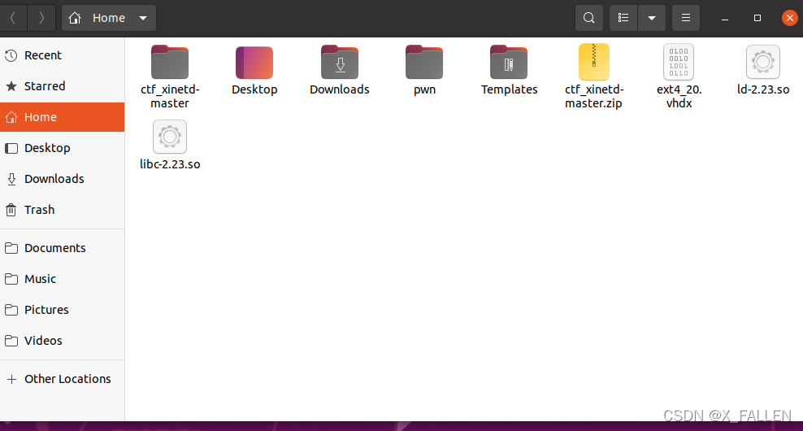Open Recent in the sidebar

click(x=62, y=55)
